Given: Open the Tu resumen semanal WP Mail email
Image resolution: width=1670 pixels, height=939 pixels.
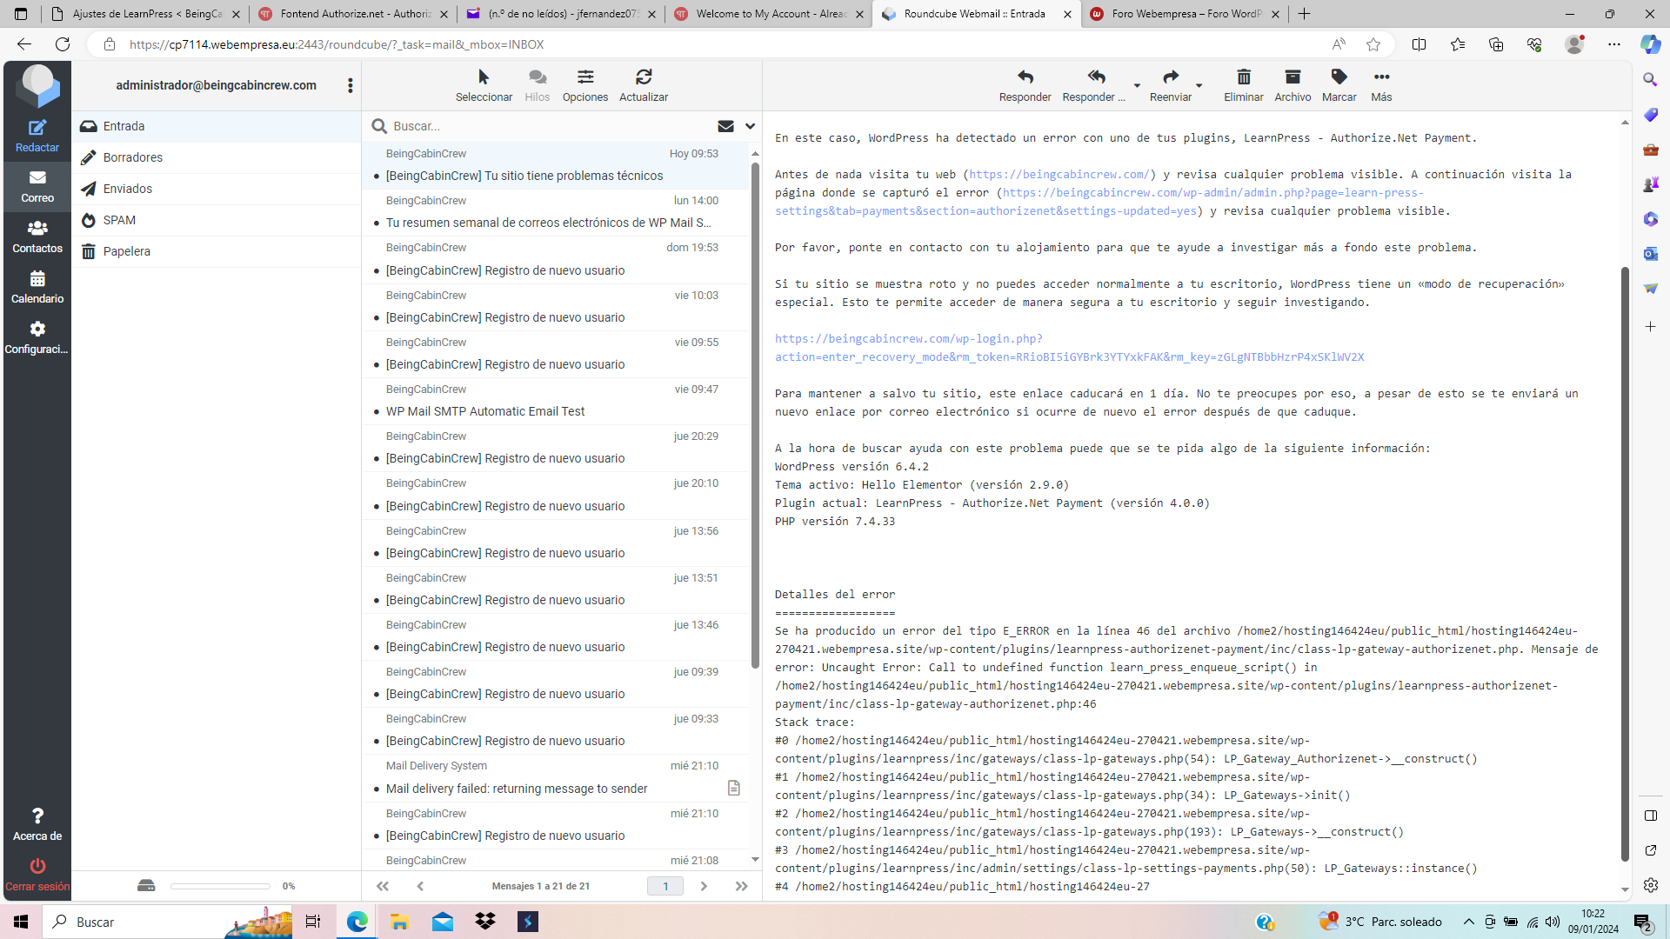Looking at the screenshot, I should tap(555, 212).
